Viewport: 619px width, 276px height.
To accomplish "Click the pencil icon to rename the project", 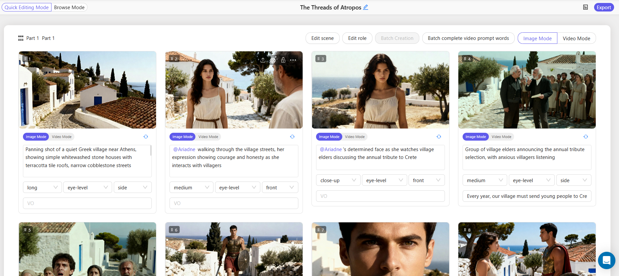I will (366, 7).
